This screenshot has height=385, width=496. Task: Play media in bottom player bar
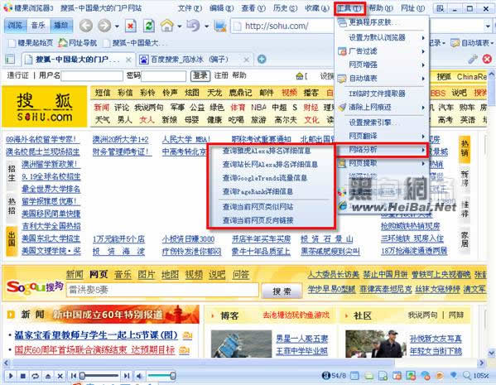(x=11, y=376)
